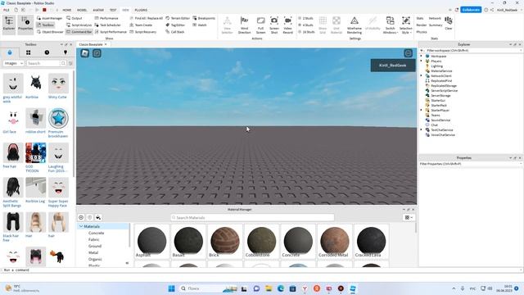Enter Full Screen mode

click(x=260, y=25)
